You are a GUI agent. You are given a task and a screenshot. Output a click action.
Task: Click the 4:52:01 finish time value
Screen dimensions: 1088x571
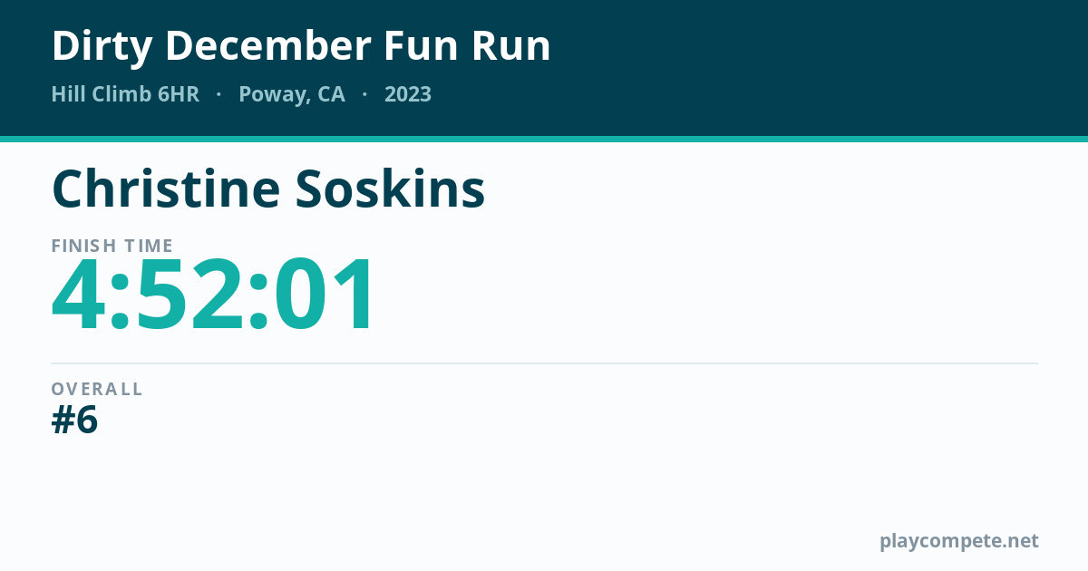pyautogui.click(x=212, y=295)
